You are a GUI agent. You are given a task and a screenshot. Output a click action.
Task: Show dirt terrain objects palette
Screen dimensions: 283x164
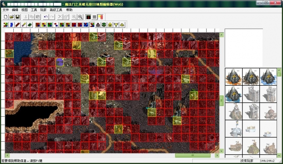coord(38,25)
